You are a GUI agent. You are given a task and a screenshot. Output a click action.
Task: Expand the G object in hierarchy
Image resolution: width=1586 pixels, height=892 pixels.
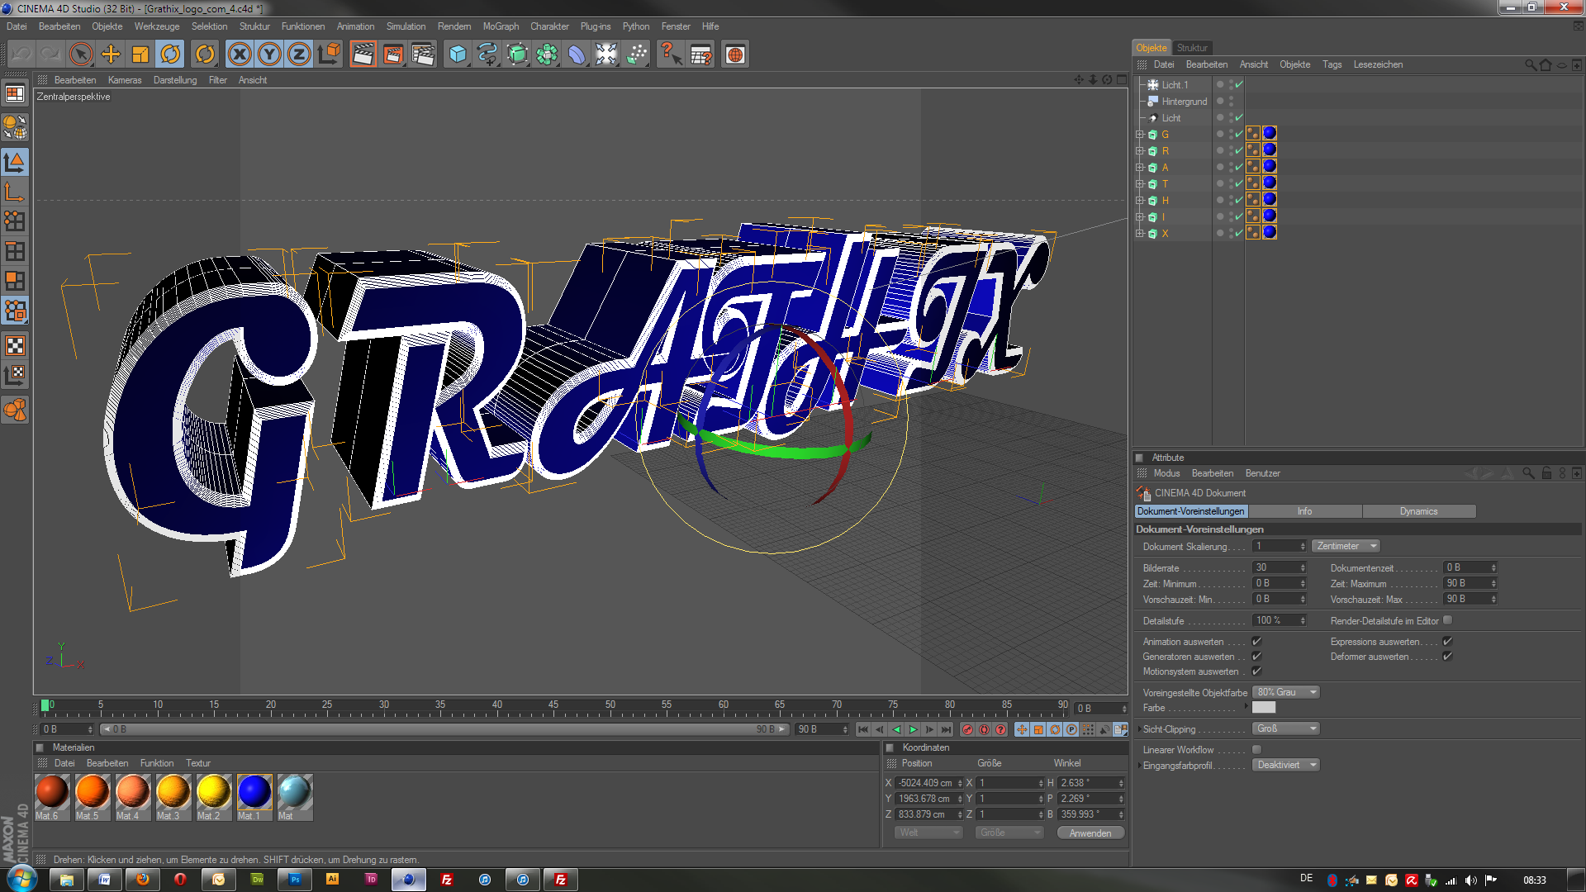1139,135
